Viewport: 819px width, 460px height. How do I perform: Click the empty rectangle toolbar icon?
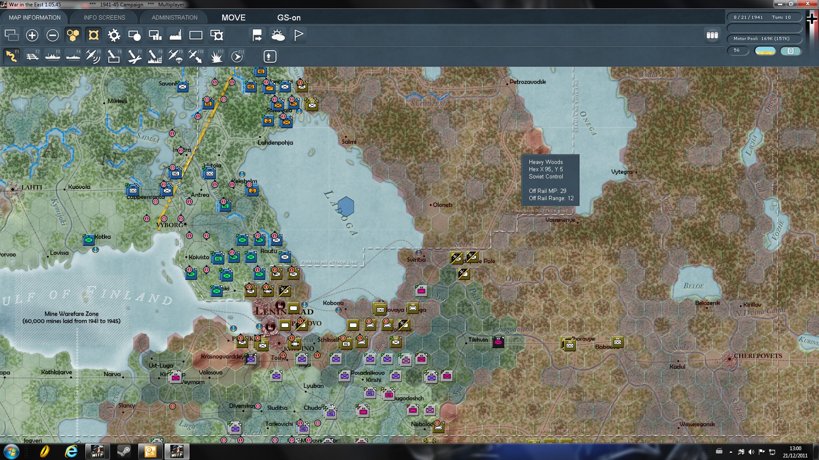coord(196,35)
